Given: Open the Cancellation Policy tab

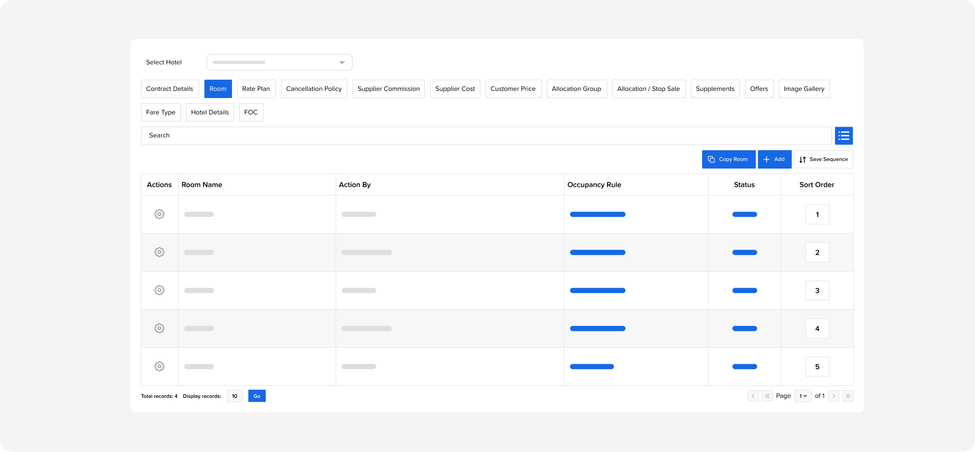Looking at the screenshot, I should (314, 89).
